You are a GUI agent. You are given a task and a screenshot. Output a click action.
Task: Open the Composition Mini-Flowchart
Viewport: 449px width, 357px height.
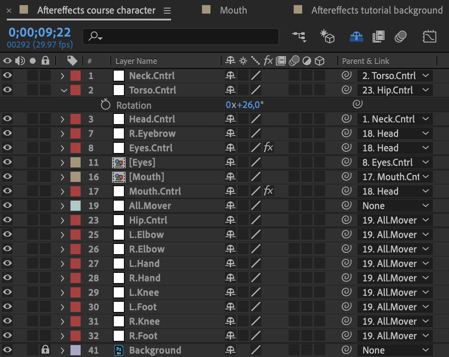coord(300,37)
